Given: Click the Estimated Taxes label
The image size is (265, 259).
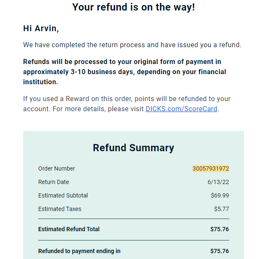Looking at the screenshot, I should 60,209.
